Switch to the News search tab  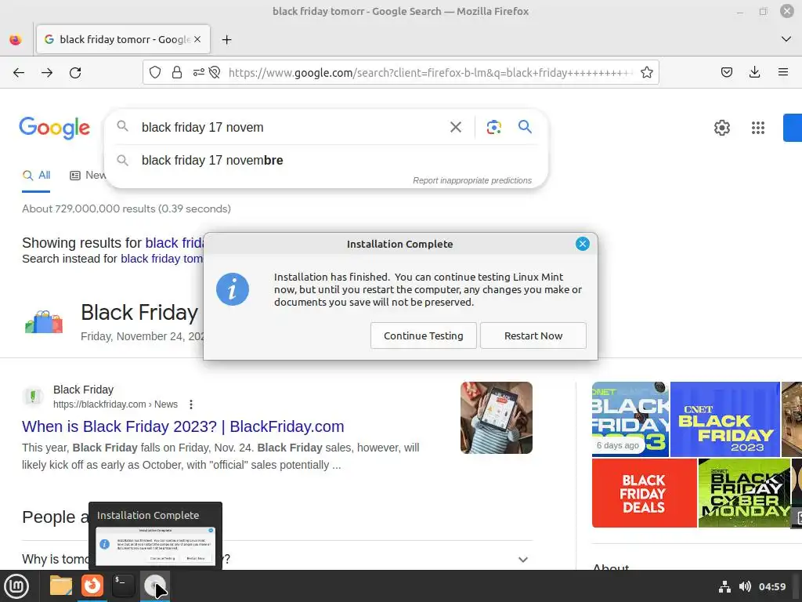(88, 175)
